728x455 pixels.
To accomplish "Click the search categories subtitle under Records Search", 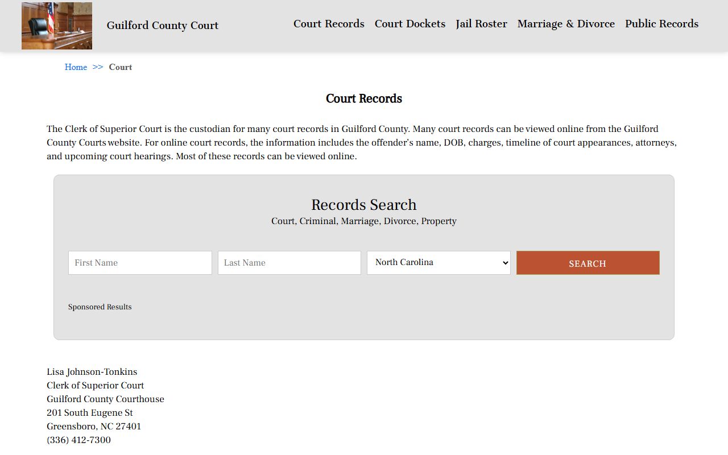I will pyautogui.click(x=364, y=221).
